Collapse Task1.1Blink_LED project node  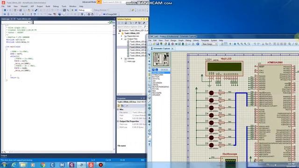click(x=120, y=33)
